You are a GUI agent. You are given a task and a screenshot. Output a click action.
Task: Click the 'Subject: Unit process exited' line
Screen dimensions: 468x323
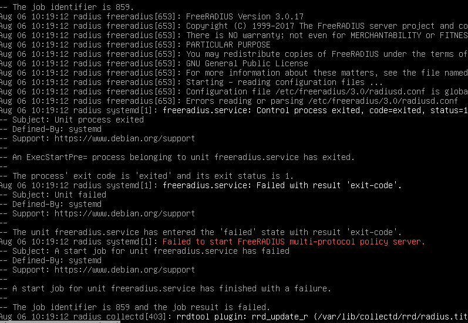[78, 120]
